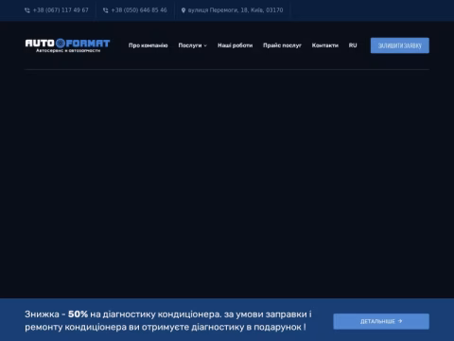Viewport: 454px width, 341px height.
Task: Click the phone icon beside +38 (067) number
Action: (27, 10)
